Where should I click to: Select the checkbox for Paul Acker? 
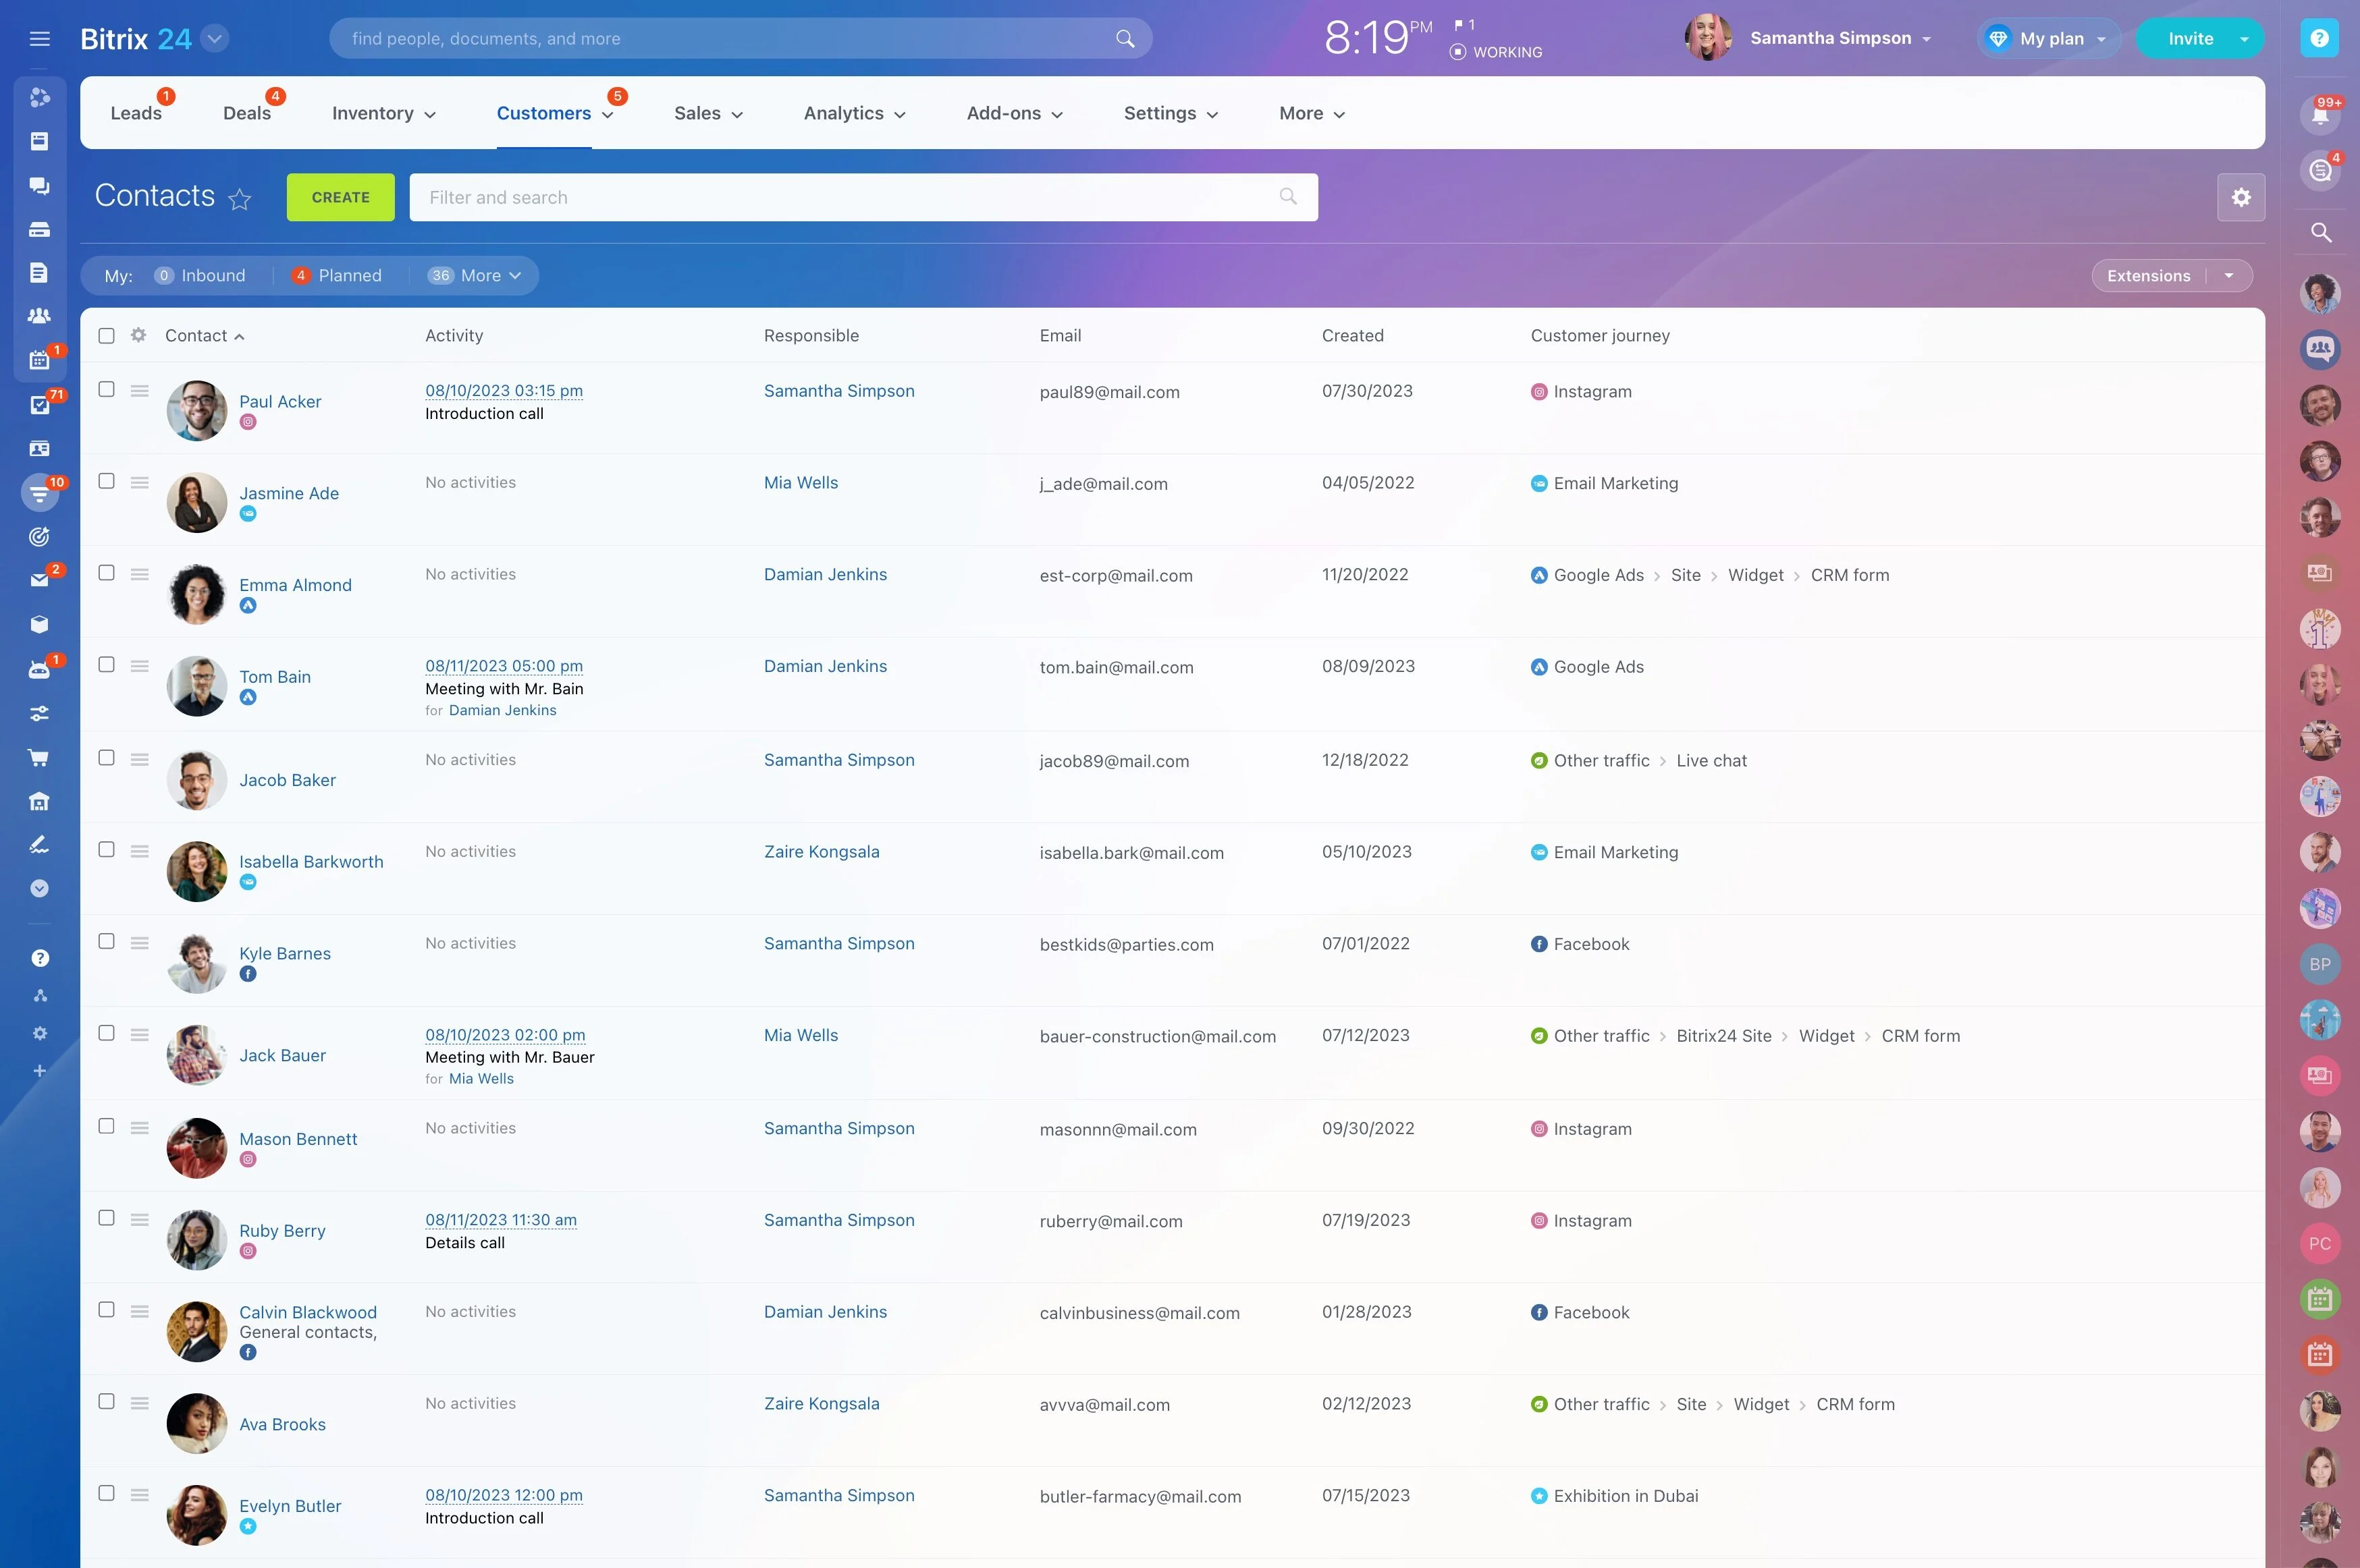106,389
